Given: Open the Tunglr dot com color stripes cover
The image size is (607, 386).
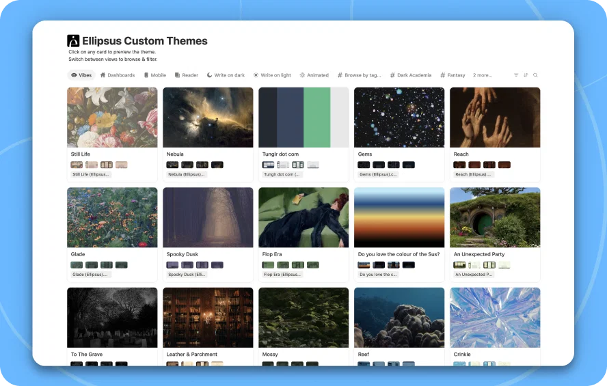Looking at the screenshot, I should click(303, 118).
